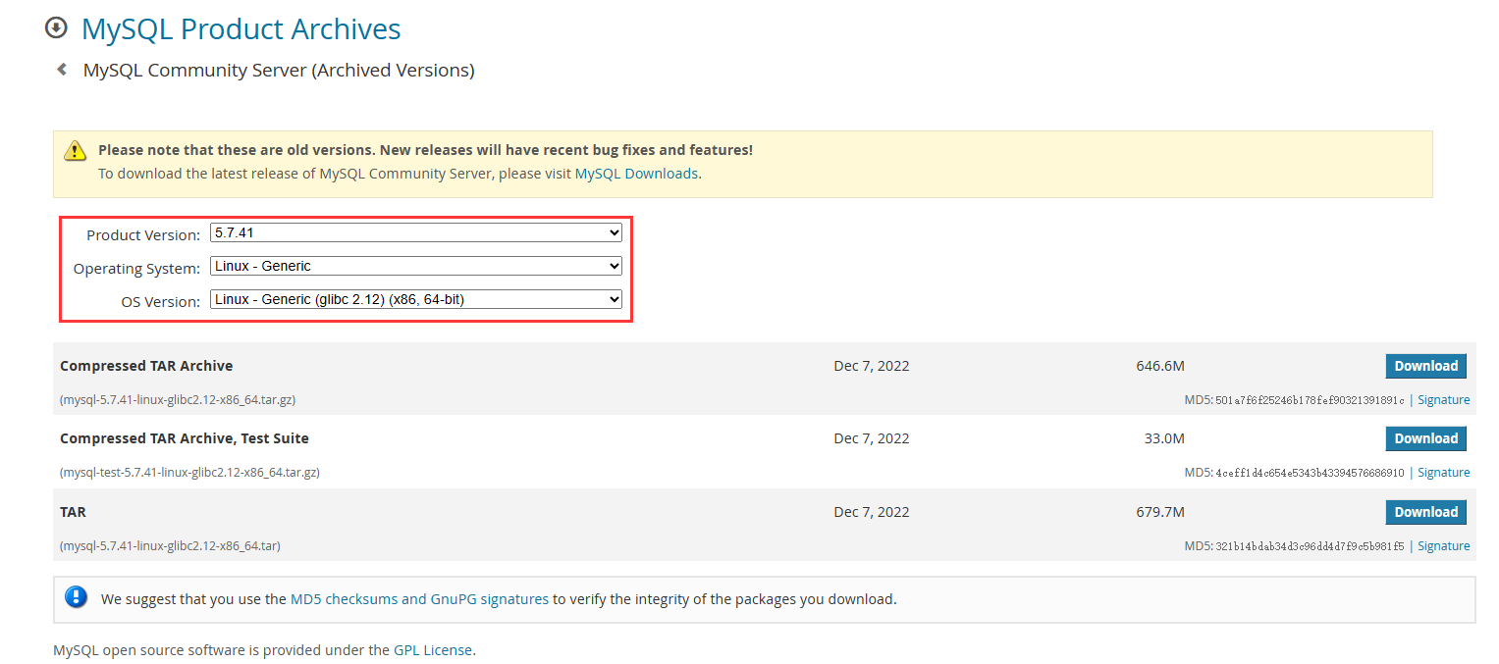Click the 646.6M file size

coord(1160,366)
